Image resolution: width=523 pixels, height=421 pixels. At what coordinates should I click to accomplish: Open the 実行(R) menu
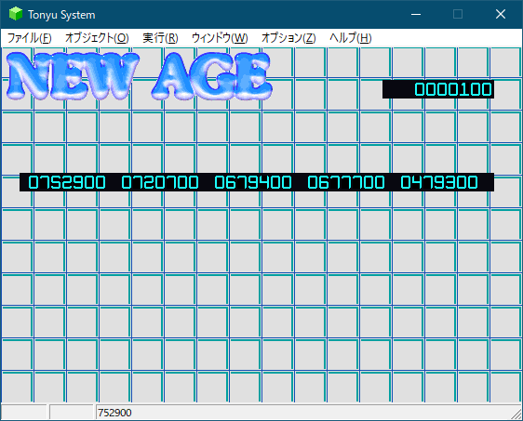[160, 37]
